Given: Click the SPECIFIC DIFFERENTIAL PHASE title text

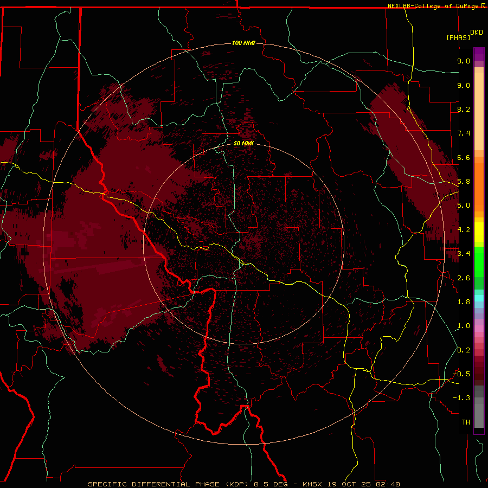Looking at the screenshot, I should point(155,484).
